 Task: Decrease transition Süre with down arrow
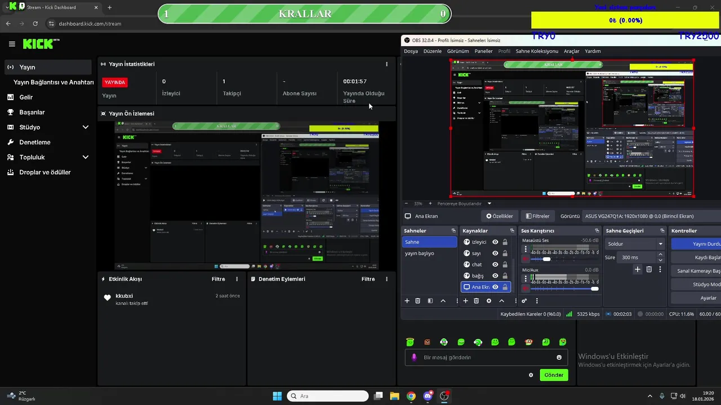click(x=661, y=260)
